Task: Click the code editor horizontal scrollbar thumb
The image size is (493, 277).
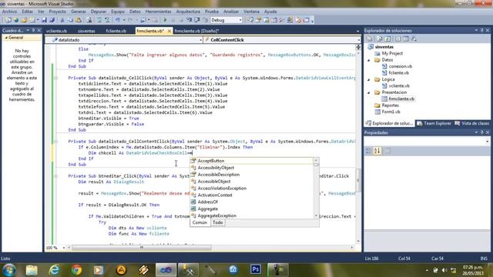Action: click(x=142, y=248)
